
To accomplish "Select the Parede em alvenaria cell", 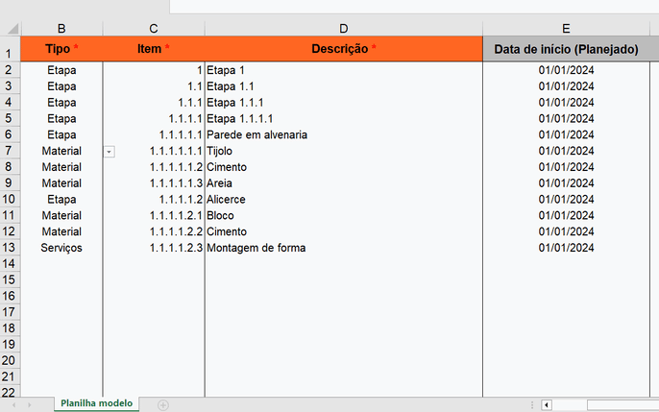I will pos(343,134).
